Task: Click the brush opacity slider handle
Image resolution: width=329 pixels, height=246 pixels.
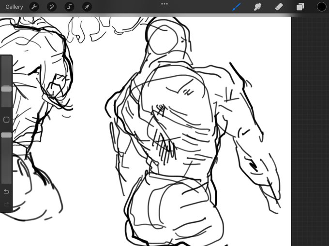Action: click(x=6, y=135)
